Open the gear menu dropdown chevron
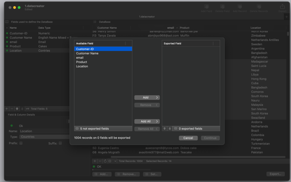Image resolution: width=291 pixels, height=182 pixels. [115, 161]
